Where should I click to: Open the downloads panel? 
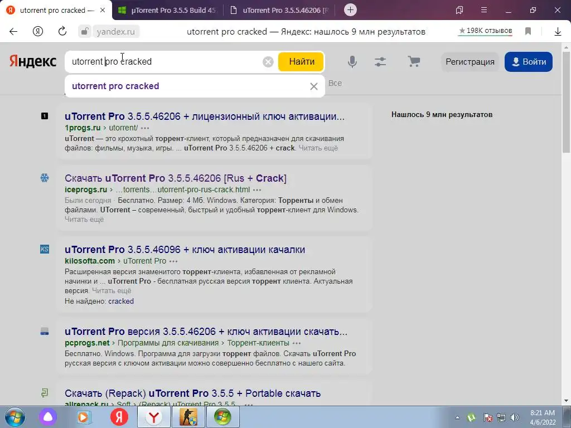point(558,32)
